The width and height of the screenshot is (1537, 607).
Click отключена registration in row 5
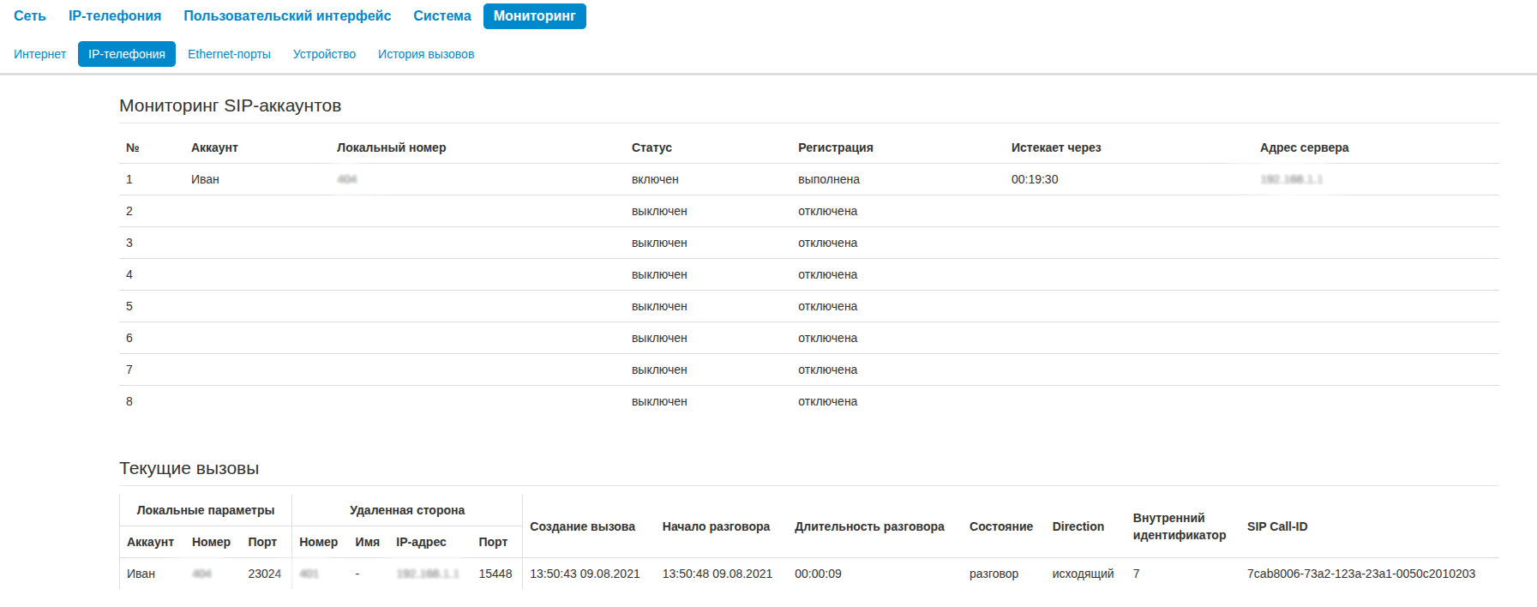[827, 306]
